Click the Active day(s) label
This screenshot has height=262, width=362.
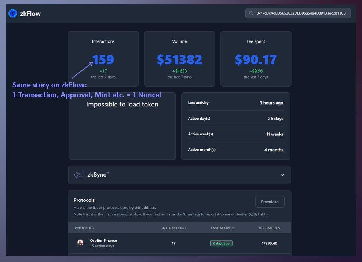[199, 119]
